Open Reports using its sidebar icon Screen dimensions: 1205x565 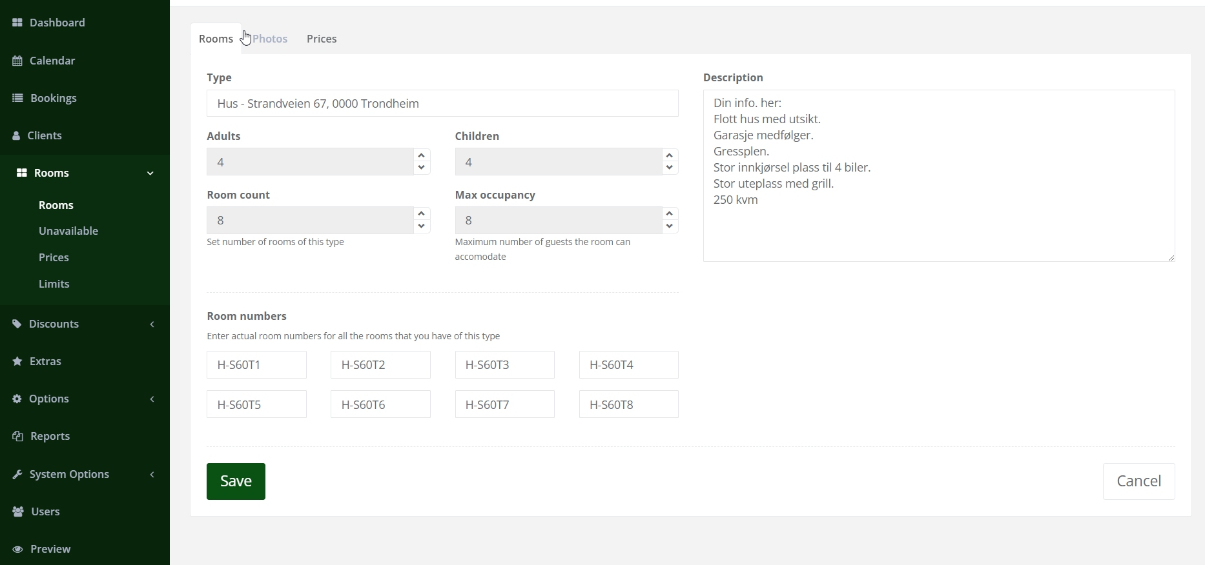pyautogui.click(x=18, y=437)
